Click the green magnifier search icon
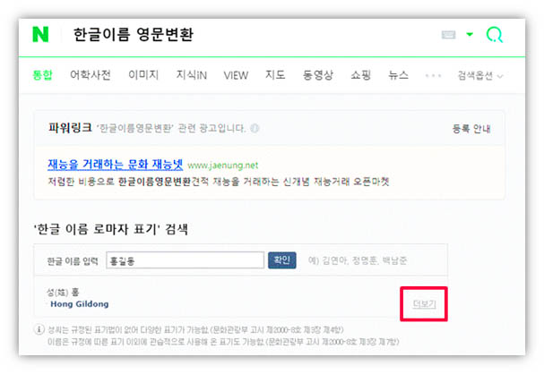This screenshot has height=374, width=544. (495, 35)
